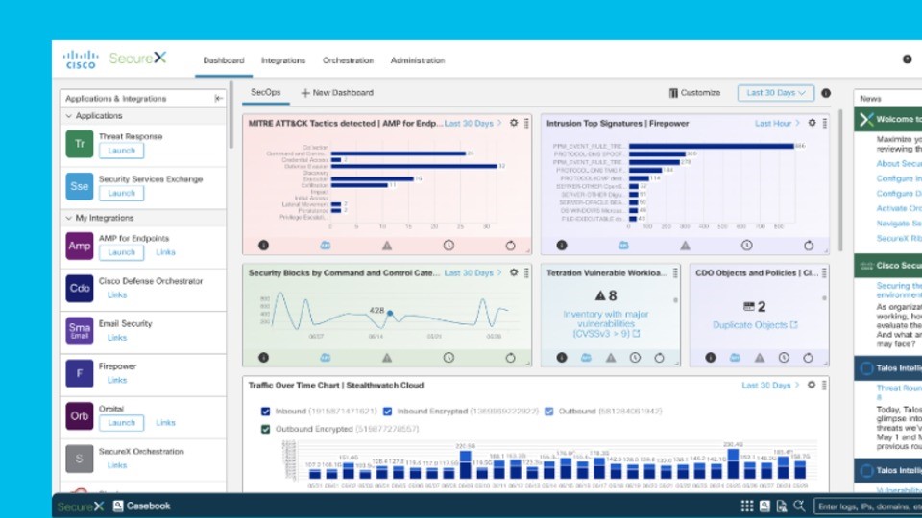Collapse the Applications & Integrations panel arrow icon
Image resolution: width=922 pixels, height=518 pixels.
point(218,98)
